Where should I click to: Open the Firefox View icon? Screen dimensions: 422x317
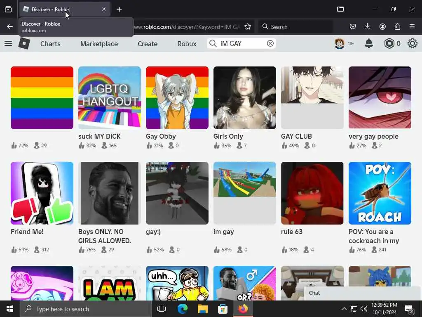[8, 9]
